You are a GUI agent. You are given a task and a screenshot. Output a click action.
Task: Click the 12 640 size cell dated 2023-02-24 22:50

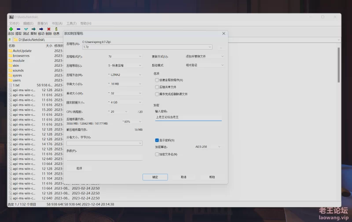pos(47,198)
